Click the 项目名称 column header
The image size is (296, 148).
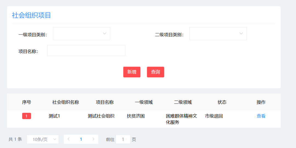point(105,102)
